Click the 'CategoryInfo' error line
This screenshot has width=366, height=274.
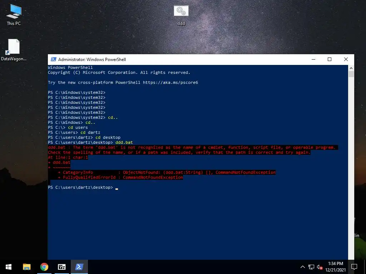(x=167, y=172)
